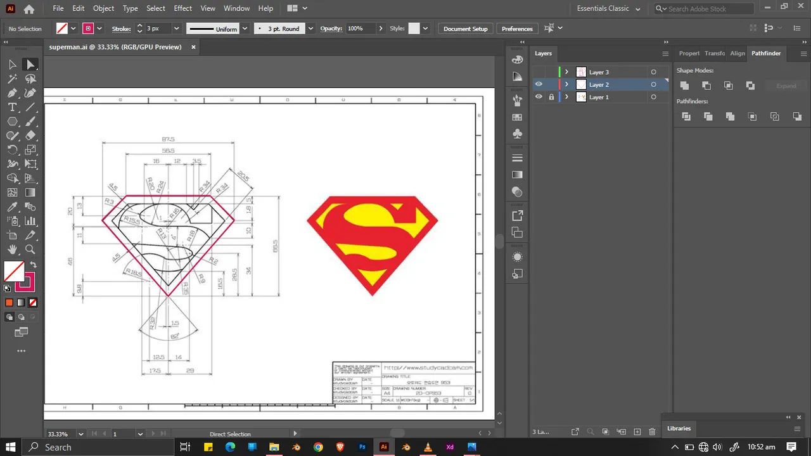811x456 pixels.
Task: Click the target circle of Layer 1
Action: pyautogui.click(x=653, y=97)
